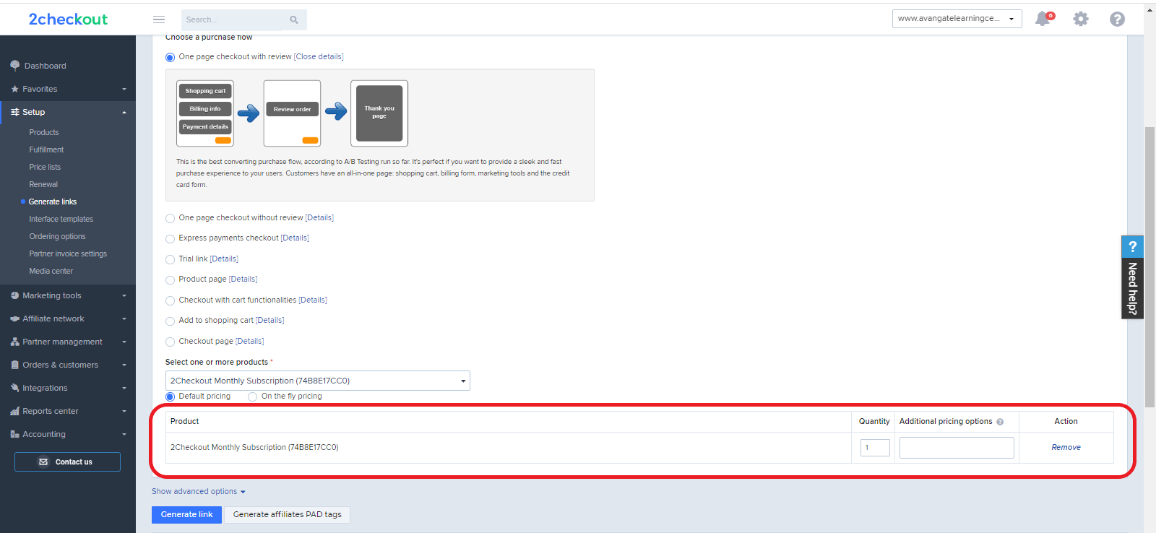Click the help question mark icon
This screenshot has height=533, width=1156.
[1118, 19]
